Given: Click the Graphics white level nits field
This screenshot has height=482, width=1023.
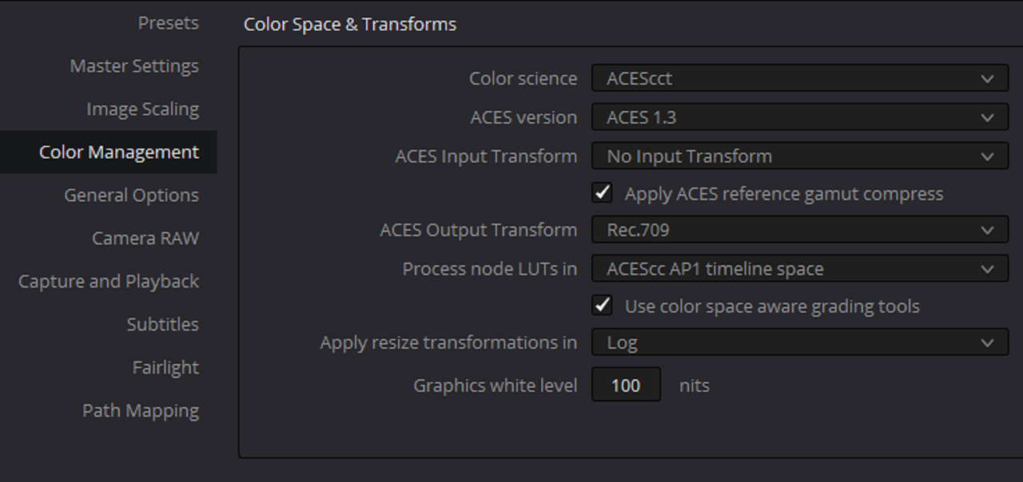Looking at the screenshot, I should click(x=626, y=385).
